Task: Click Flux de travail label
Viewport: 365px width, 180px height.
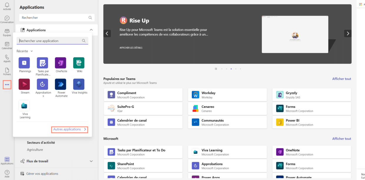Action: click(37, 161)
